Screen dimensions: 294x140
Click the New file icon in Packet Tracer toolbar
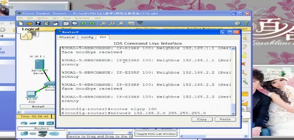coord(21,23)
